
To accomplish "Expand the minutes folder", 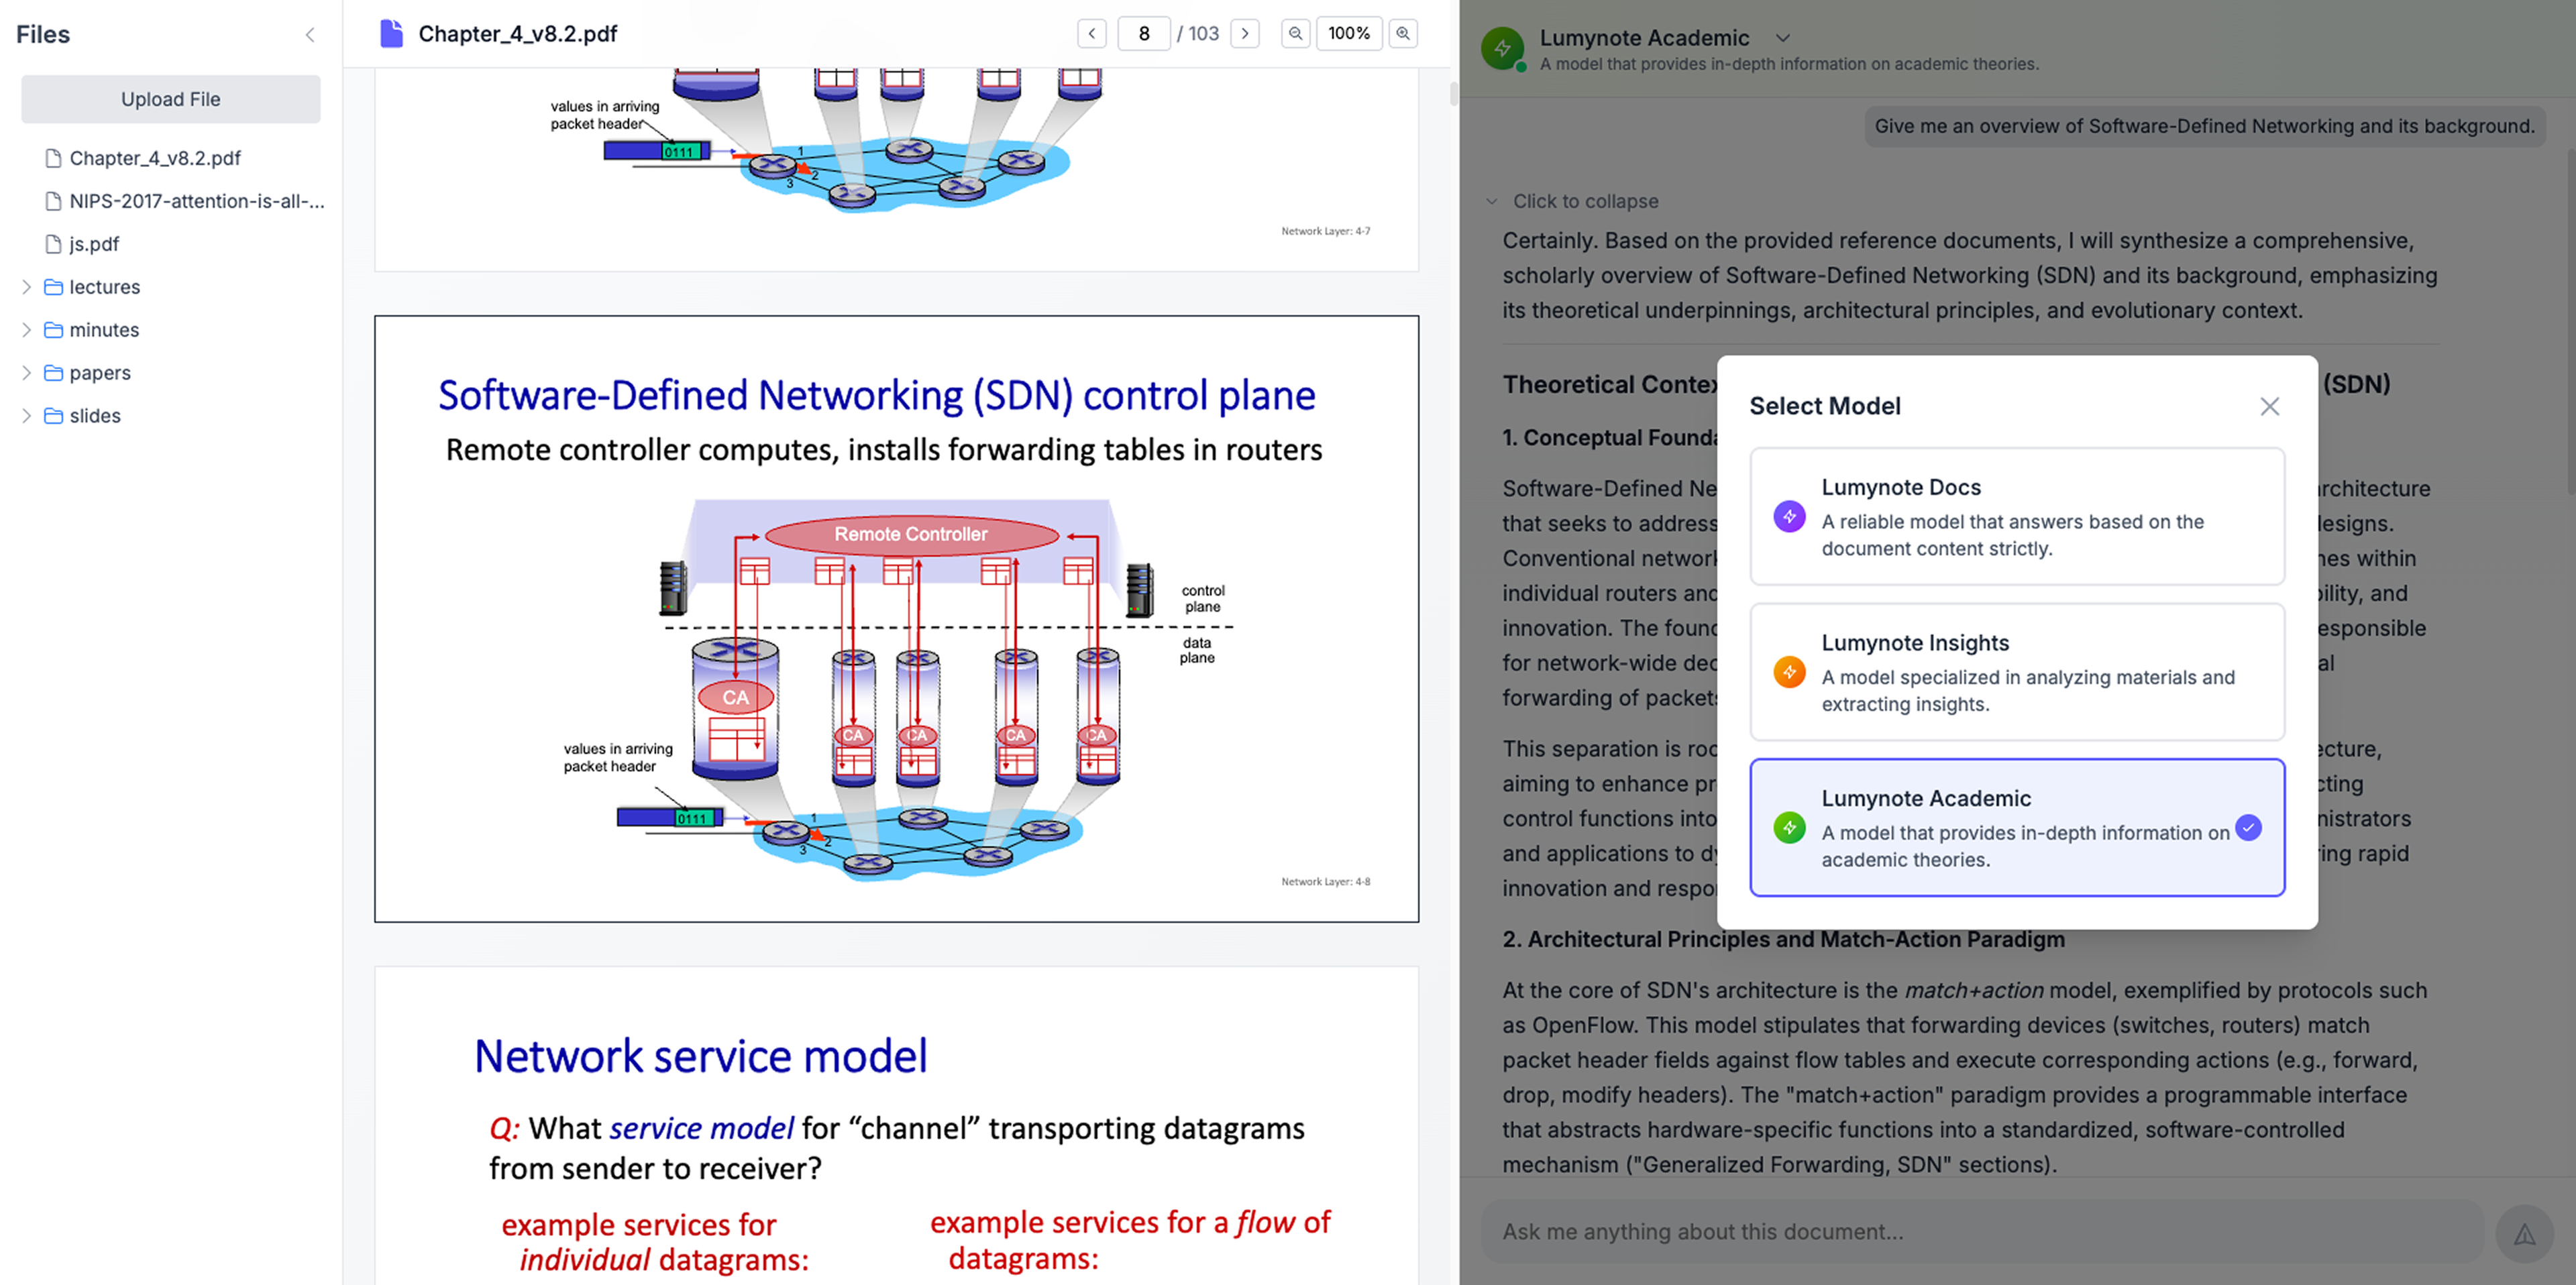I will [27, 330].
